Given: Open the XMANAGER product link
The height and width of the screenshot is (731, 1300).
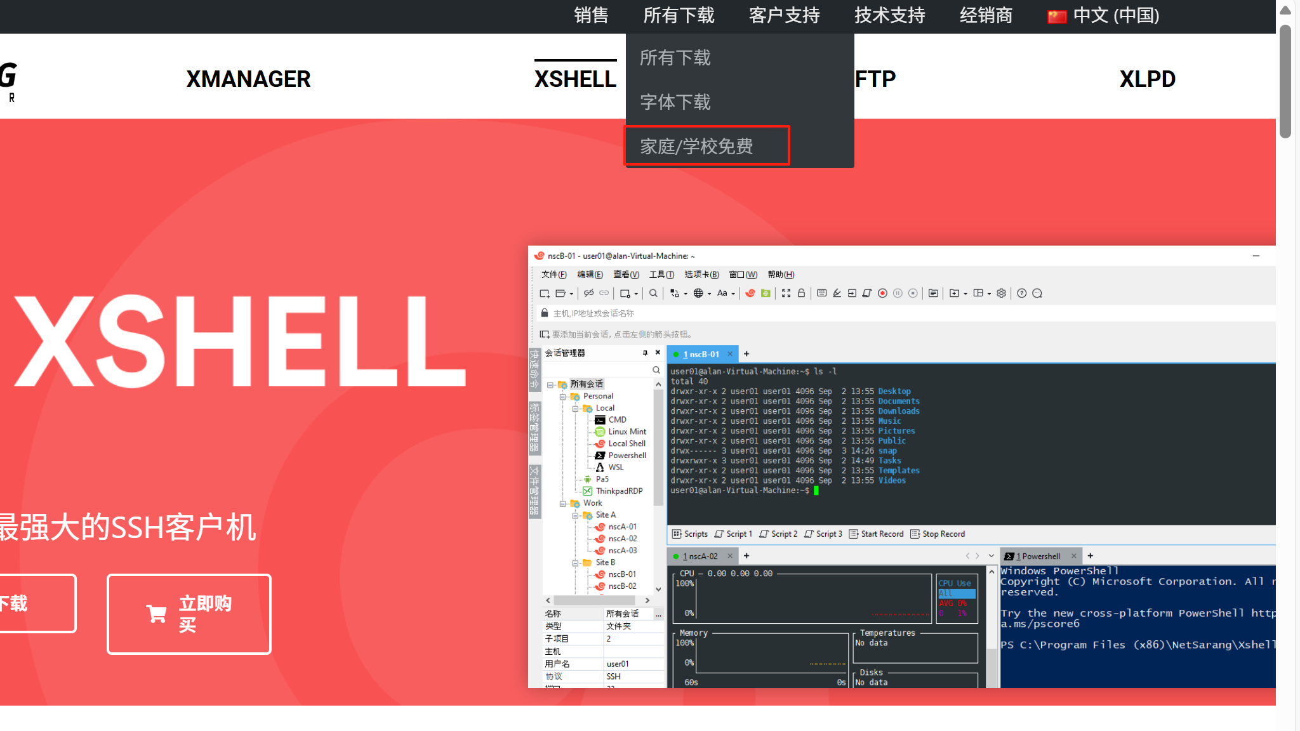Looking at the screenshot, I should [248, 79].
